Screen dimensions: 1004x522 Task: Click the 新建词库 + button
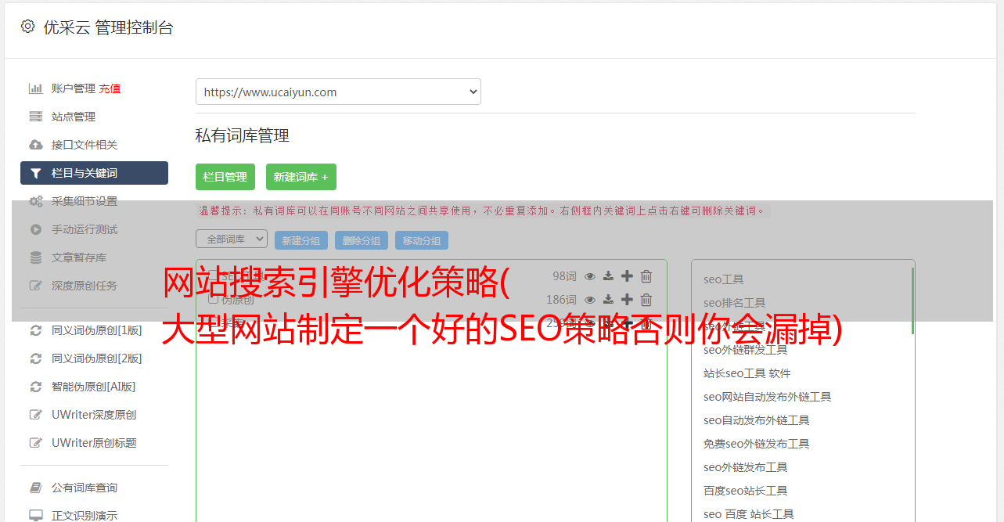point(301,177)
